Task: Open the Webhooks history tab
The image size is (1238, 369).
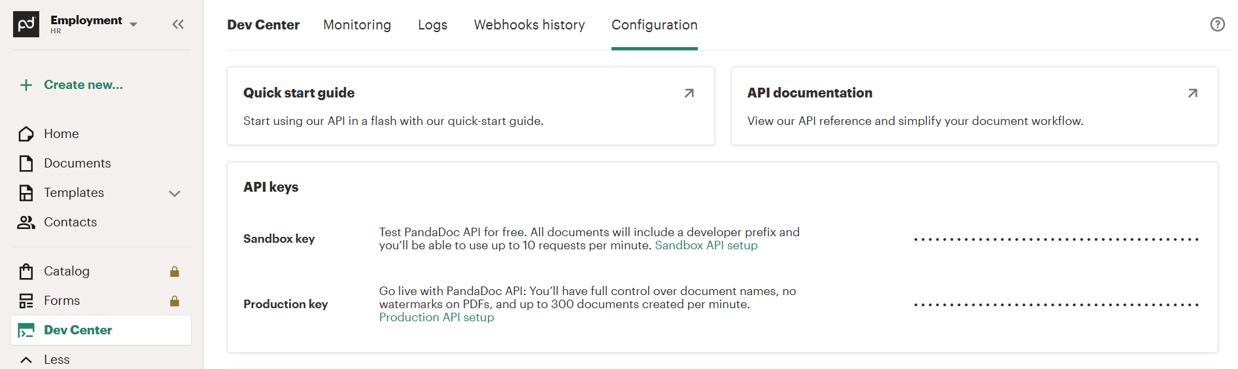Action: pos(530,25)
